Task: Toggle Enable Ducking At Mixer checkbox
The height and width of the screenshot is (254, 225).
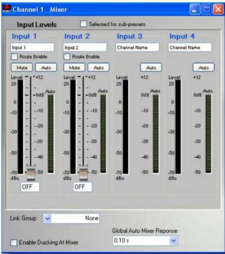Action: [x=14, y=242]
